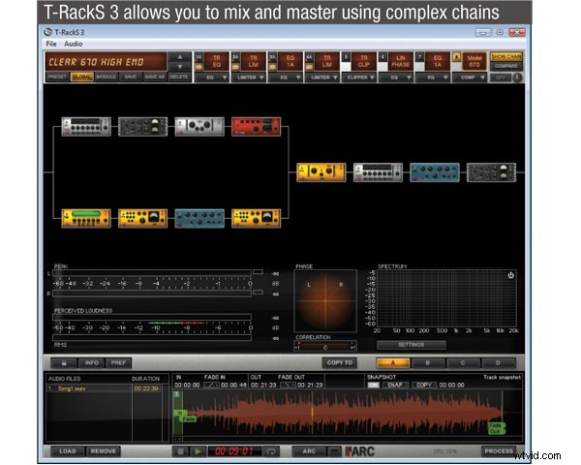
Task: Click the PROCESS button
Action: click(499, 451)
